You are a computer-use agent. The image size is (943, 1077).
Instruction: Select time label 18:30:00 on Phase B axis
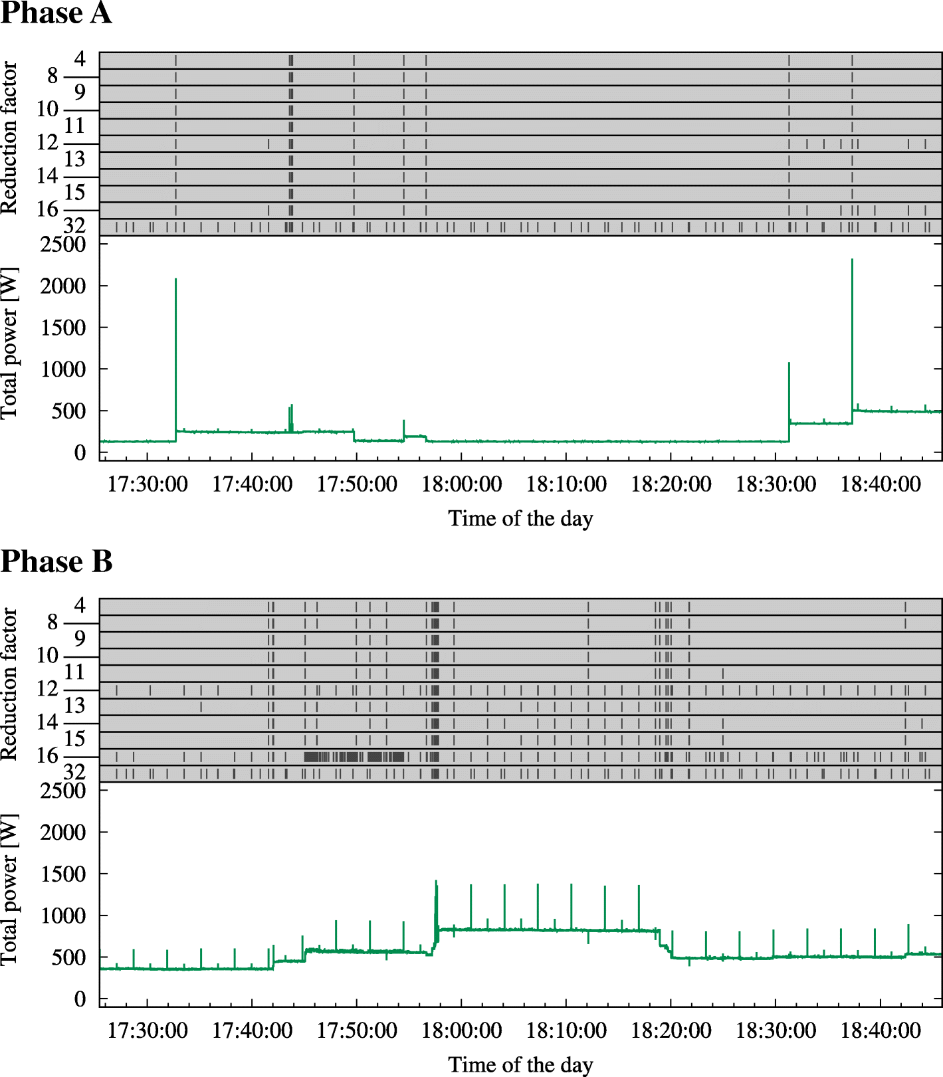tap(776, 1030)
